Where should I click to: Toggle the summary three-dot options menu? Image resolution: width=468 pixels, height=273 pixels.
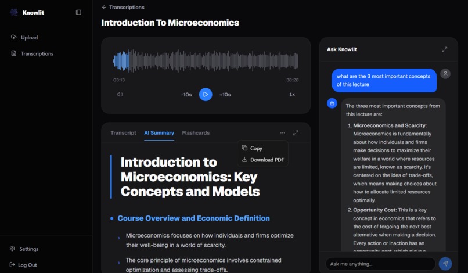click(x=282, y=133)
